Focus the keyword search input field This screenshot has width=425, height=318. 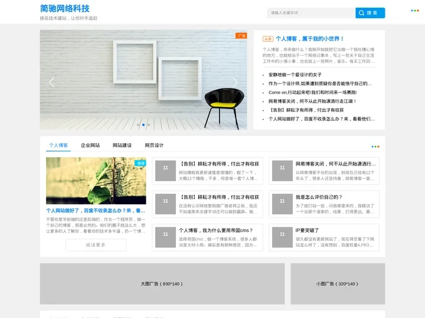311,13
